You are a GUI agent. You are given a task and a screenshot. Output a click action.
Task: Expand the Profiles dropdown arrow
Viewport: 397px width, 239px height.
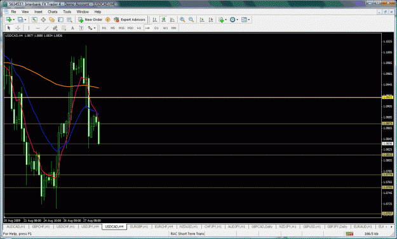[x=25, y=20]
